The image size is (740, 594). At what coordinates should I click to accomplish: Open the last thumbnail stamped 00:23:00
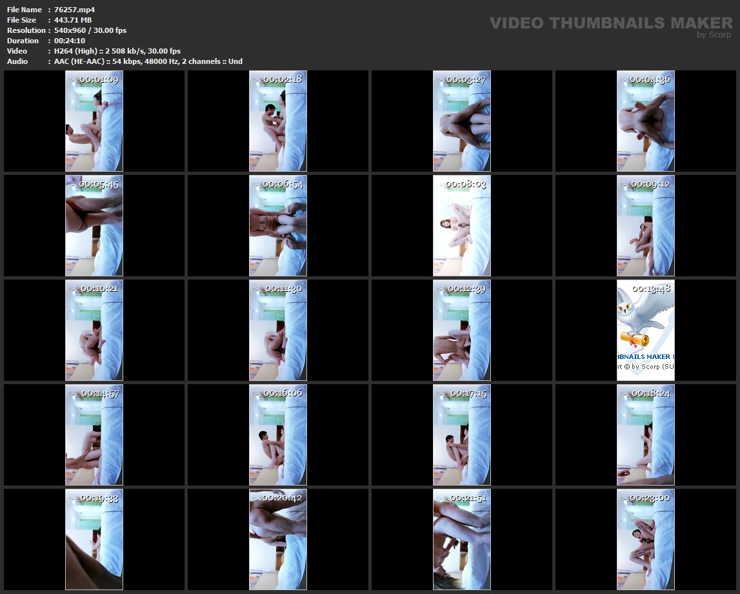click(x=645, y=539)
